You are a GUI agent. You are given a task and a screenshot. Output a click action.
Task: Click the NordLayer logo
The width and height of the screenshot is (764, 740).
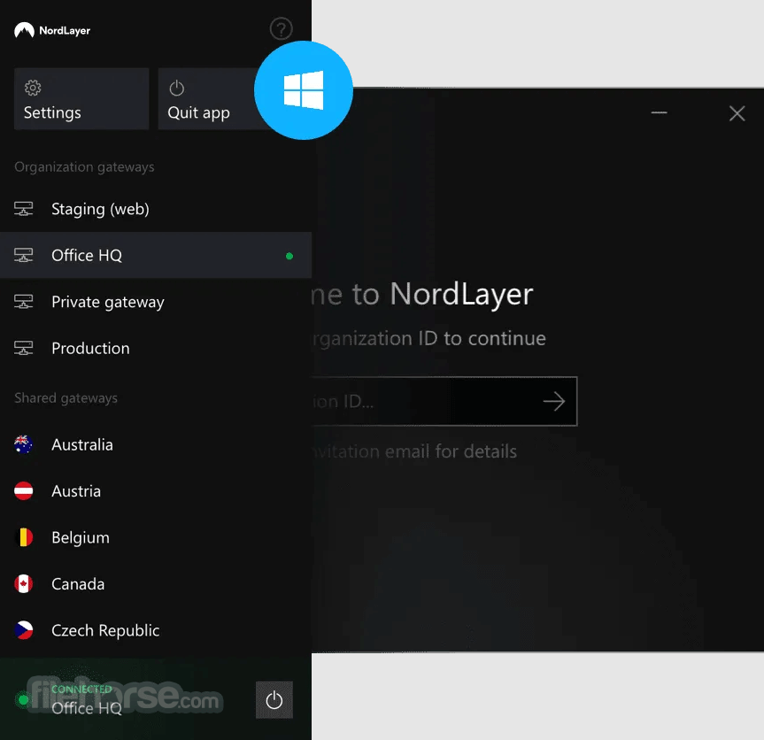click(x=52, y=30)
